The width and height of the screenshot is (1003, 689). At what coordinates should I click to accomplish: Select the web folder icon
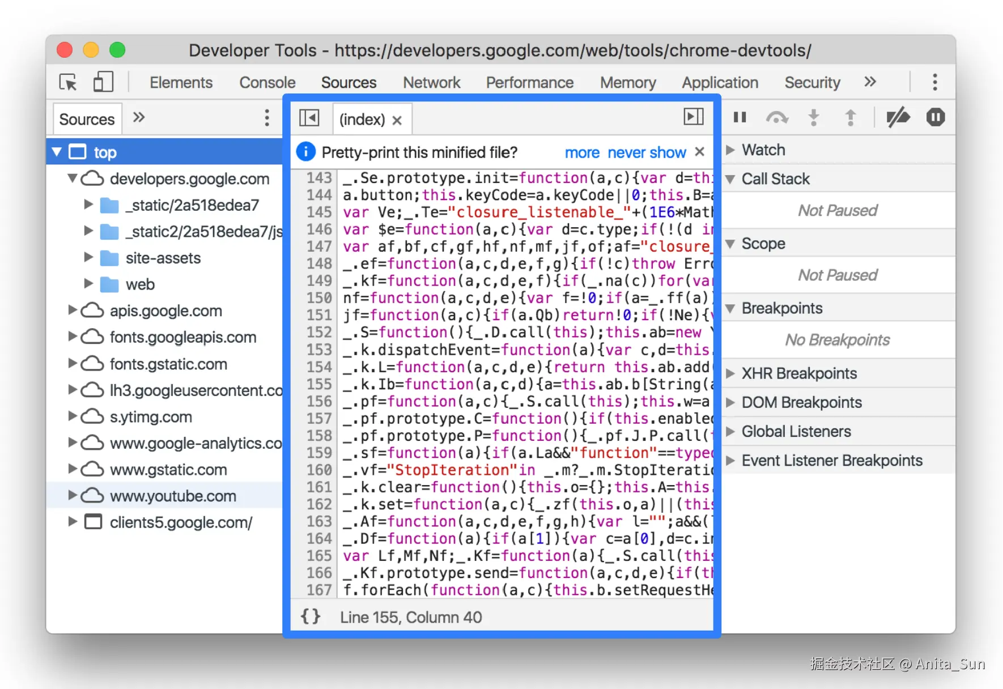coord(109,284)
